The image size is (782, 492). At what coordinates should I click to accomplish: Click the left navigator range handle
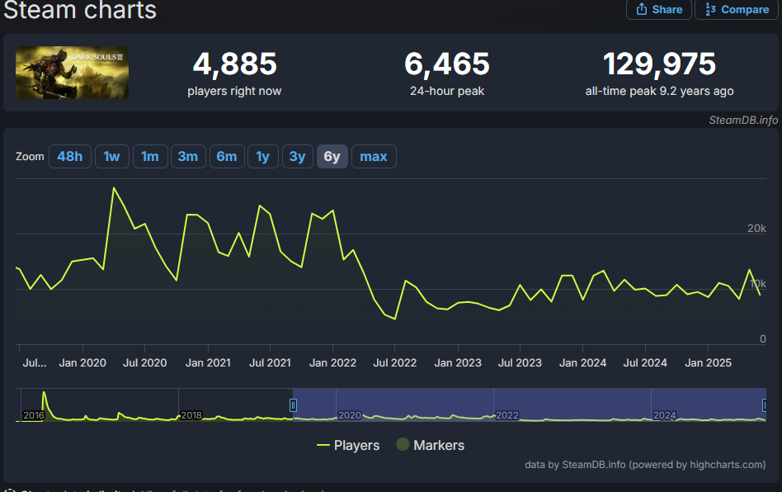294,405
